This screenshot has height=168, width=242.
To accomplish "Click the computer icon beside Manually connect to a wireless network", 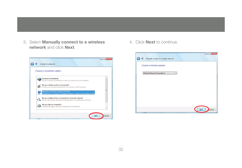I will pyautogui.click(x=39, y=92).
